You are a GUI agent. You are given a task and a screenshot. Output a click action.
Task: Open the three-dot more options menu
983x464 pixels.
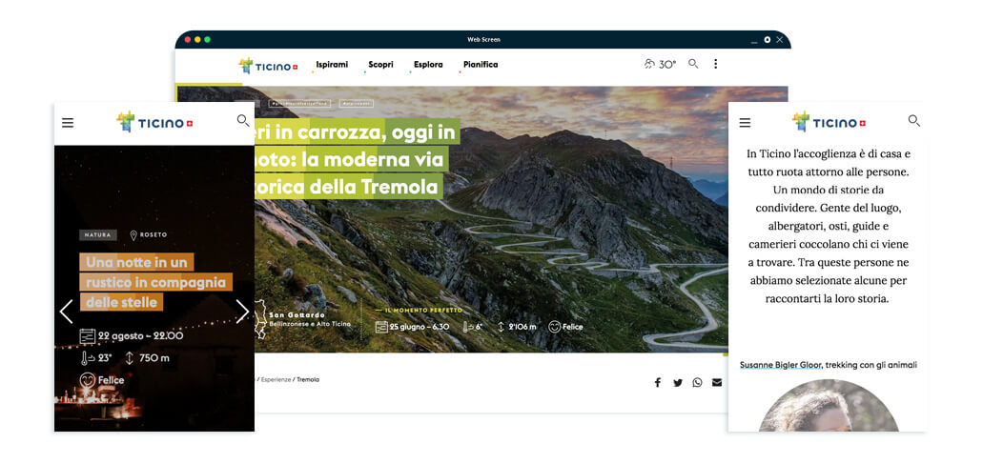tap(715, 64)
